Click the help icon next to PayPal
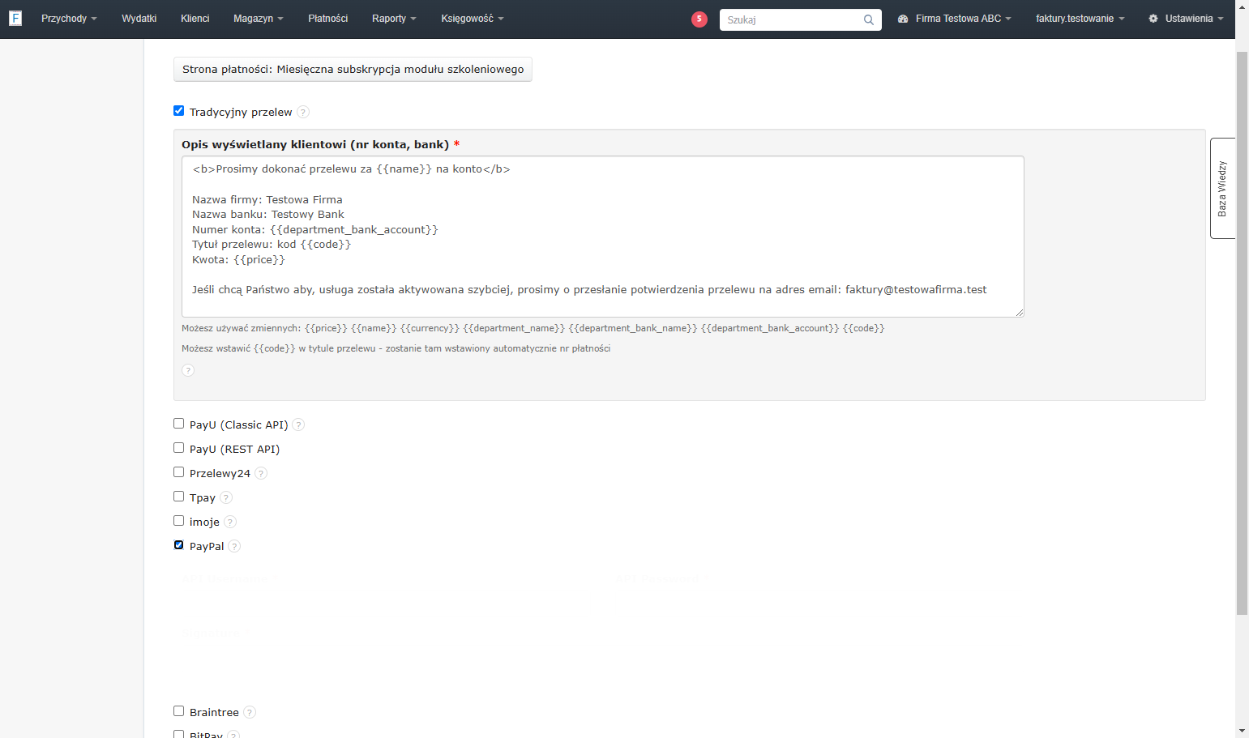 tap(234, 546)
